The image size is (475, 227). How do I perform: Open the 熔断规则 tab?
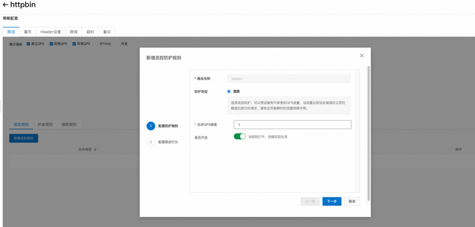69,124
